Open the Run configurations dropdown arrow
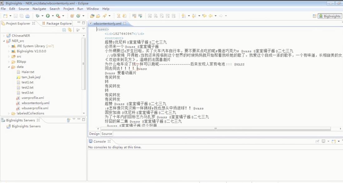The width and height of the screenshot is (343, 183). (x=53, y=16)
